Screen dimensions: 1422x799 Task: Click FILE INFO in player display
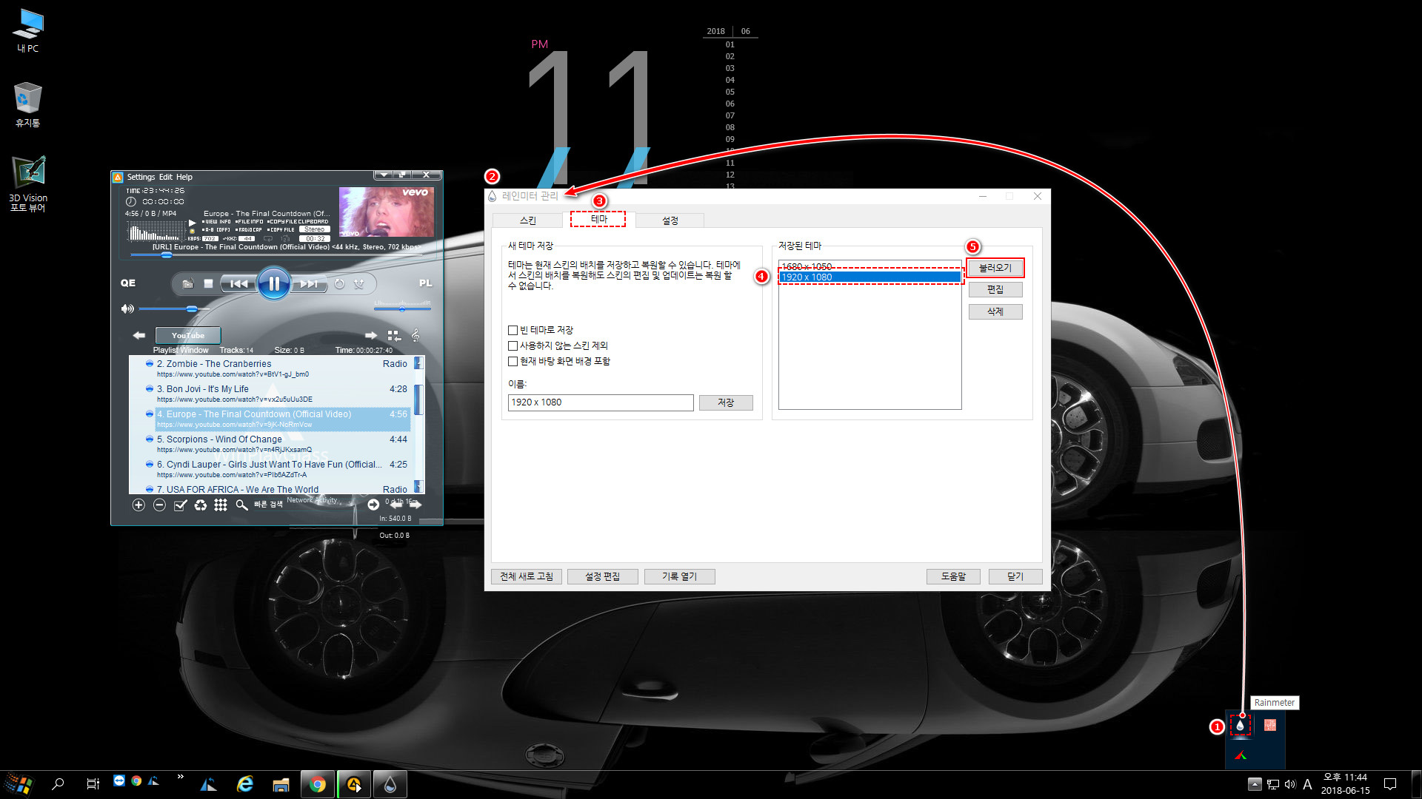[x=249, y=221]
